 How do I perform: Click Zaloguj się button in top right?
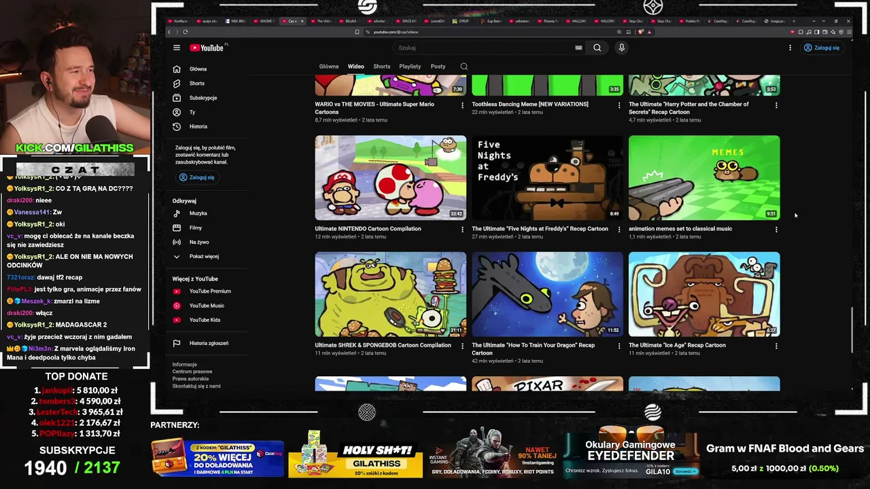click(822, 48)
